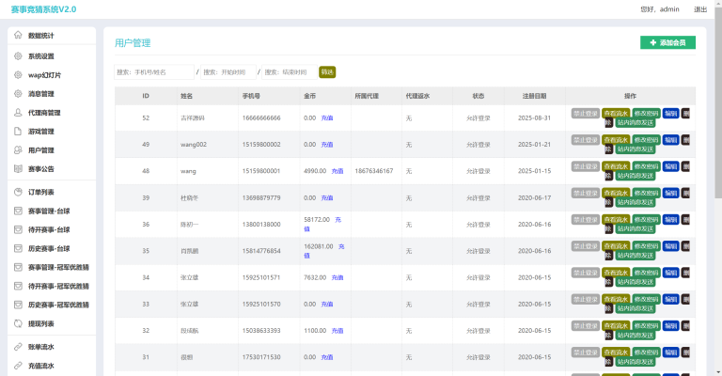The width and height of the screenshot is (722, 376).
Task: Click the pie chart icon beside 订单列表
Action: 18,192
